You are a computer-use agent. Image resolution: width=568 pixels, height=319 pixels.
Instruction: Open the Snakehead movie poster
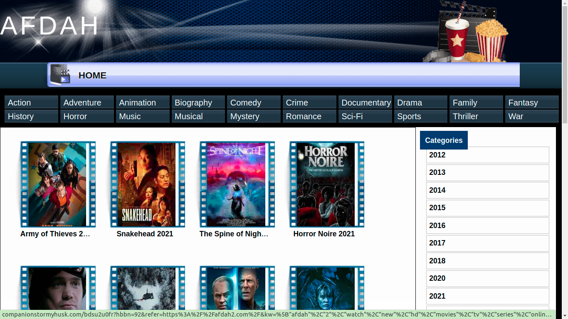147,184
